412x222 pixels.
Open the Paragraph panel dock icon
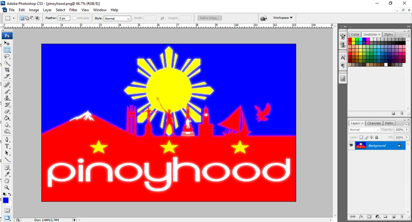pos(343,66)
